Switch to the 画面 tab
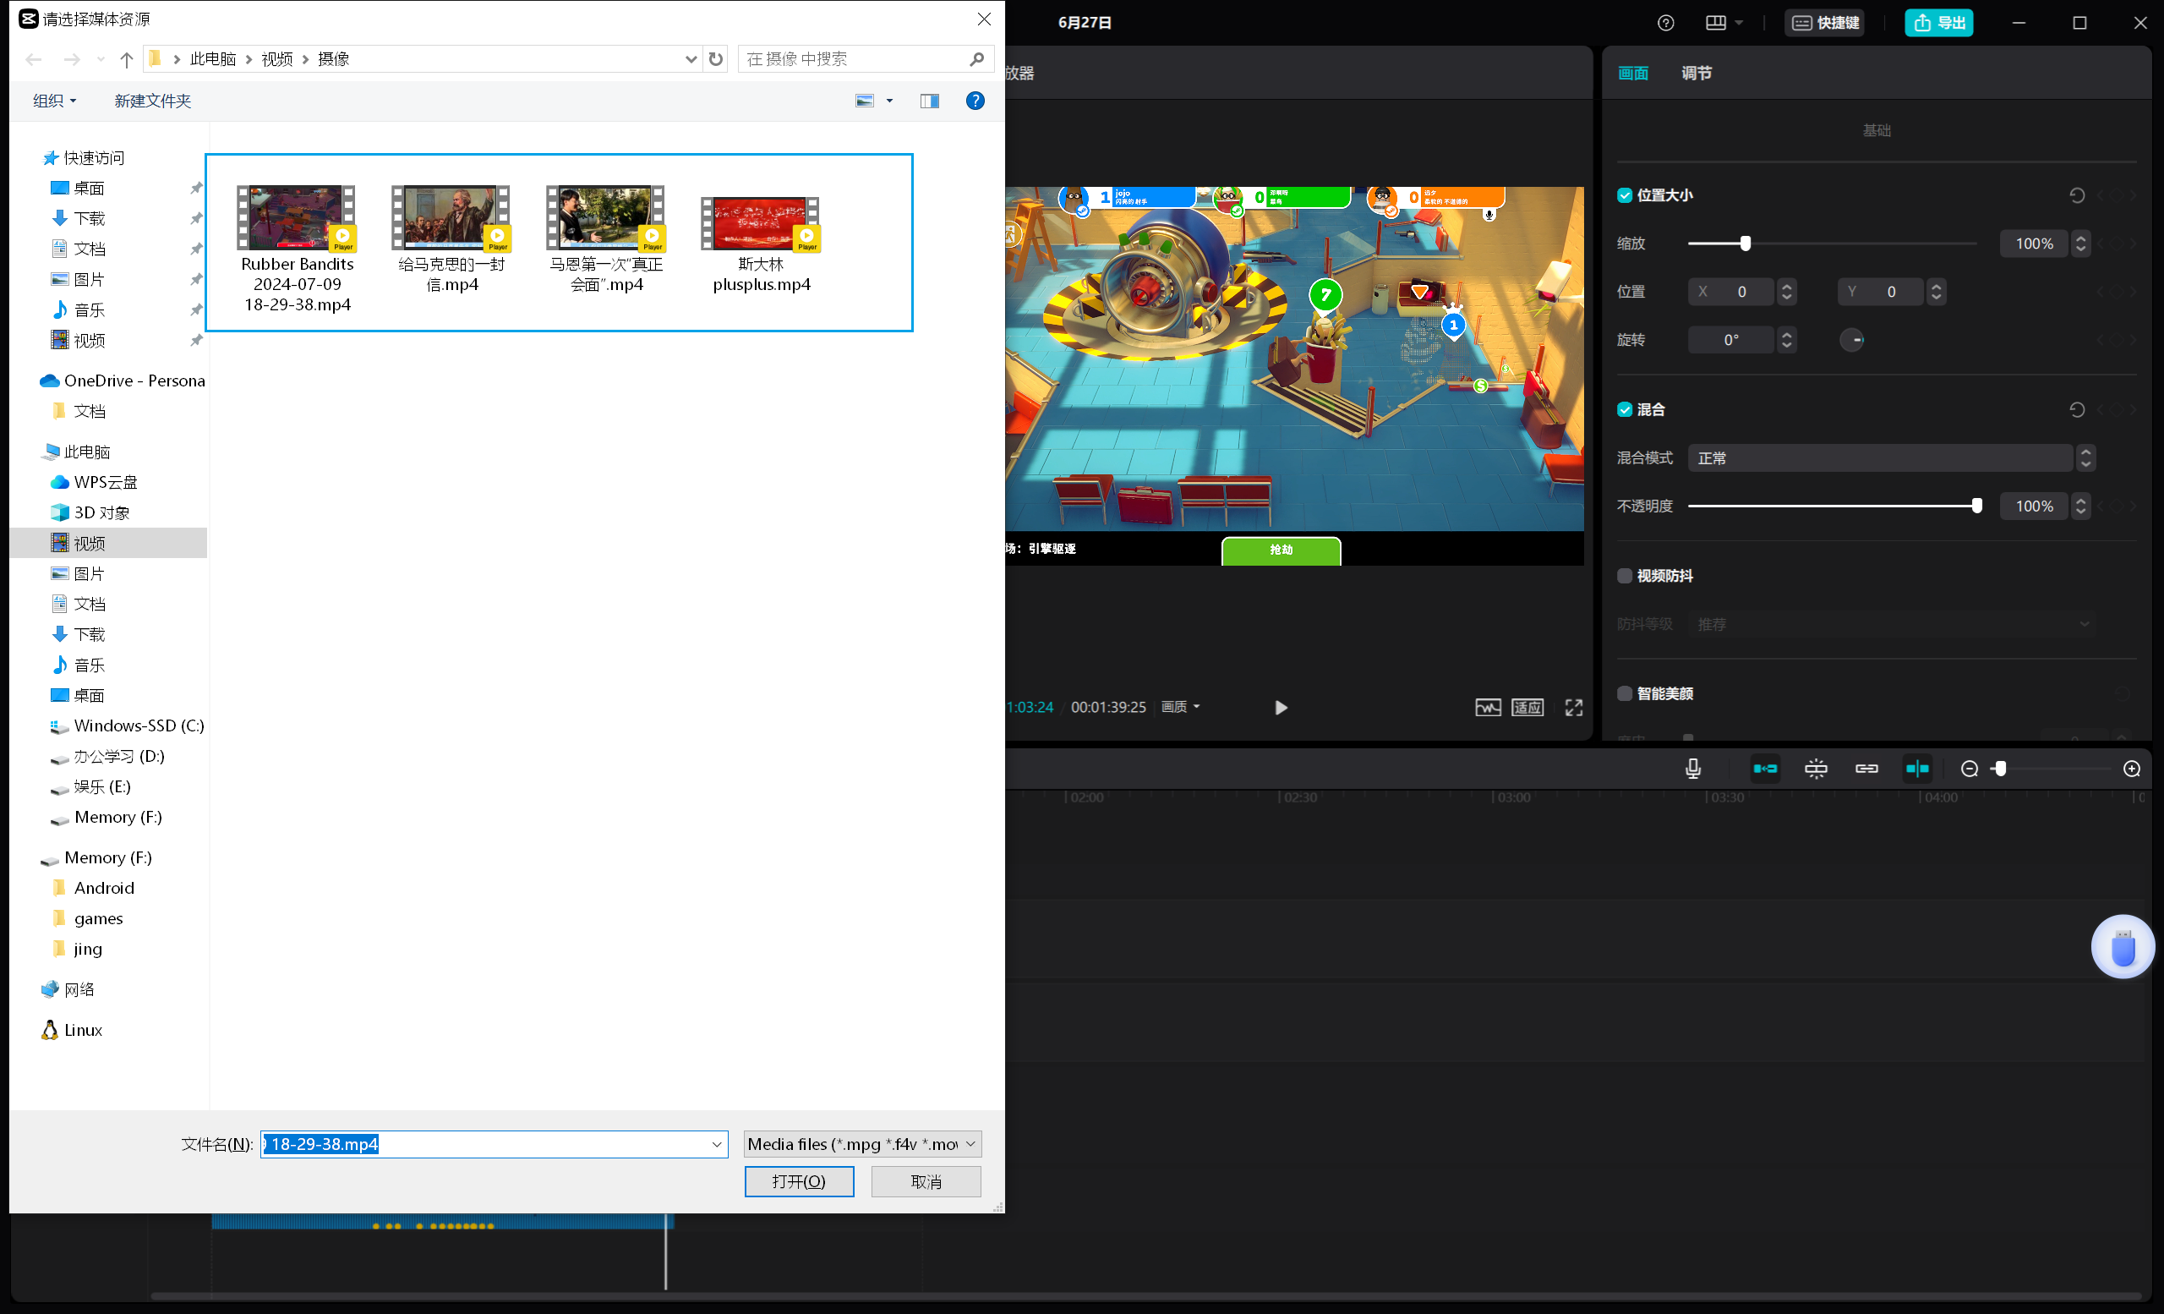 tap(1633, 73)
